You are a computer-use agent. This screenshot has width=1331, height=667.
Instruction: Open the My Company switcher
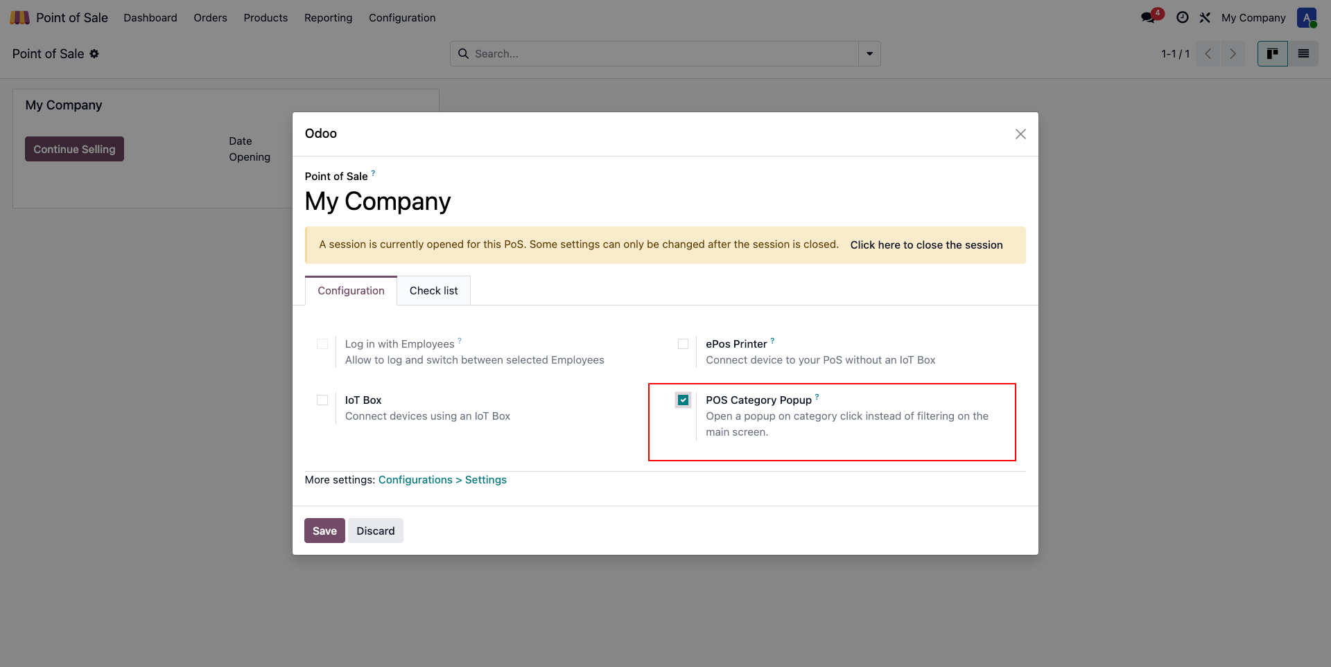point(1253,17)
